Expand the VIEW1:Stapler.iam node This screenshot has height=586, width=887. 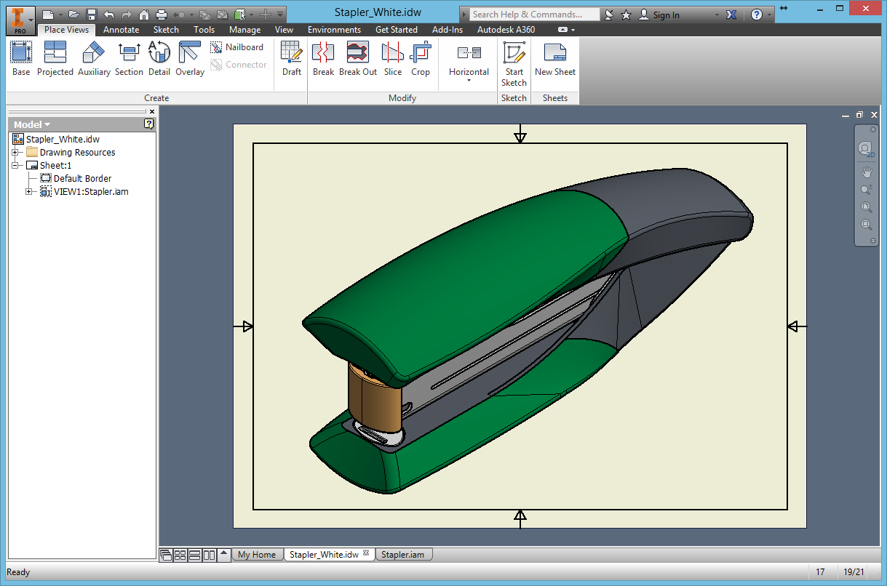(29, 192)
